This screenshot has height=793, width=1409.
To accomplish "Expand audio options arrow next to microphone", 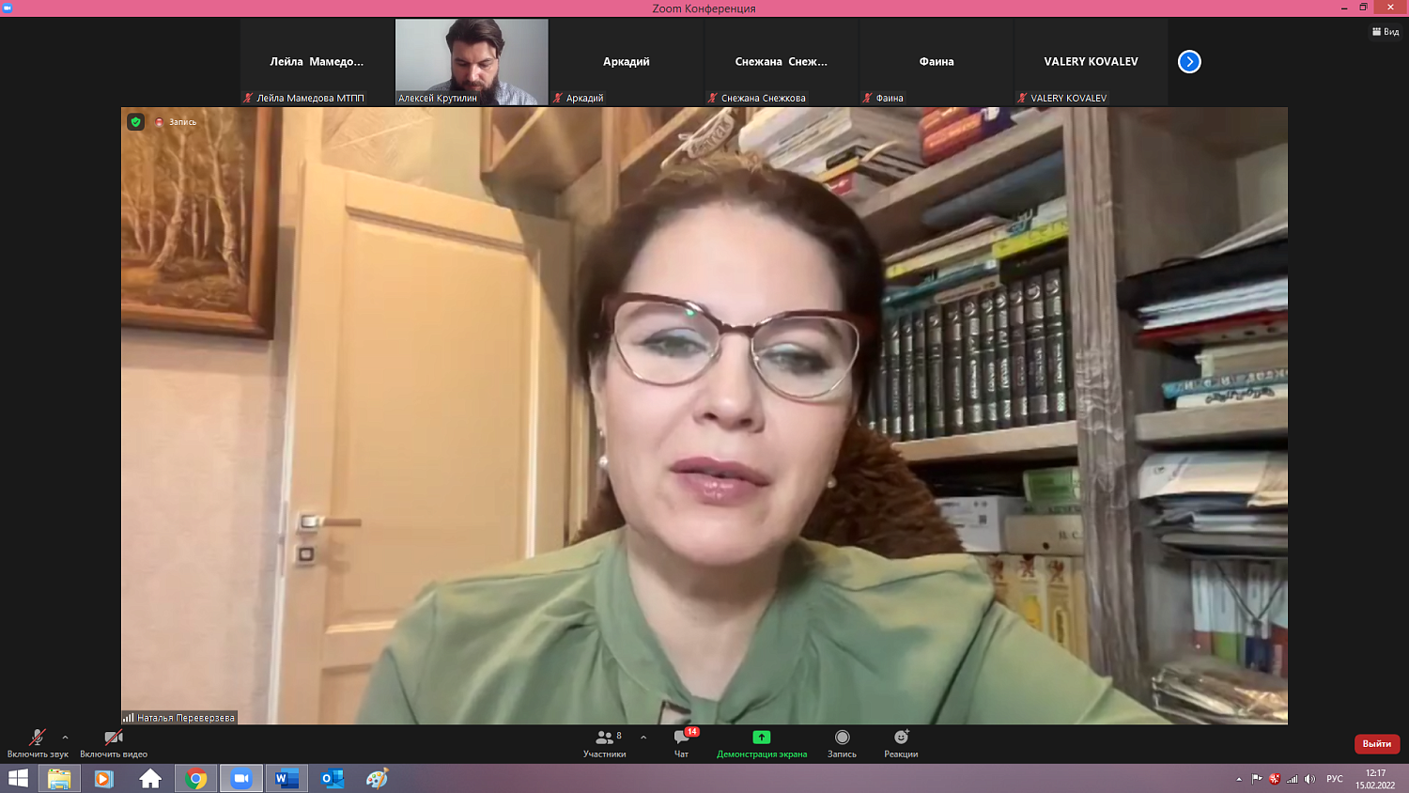I will pos(65,738).
